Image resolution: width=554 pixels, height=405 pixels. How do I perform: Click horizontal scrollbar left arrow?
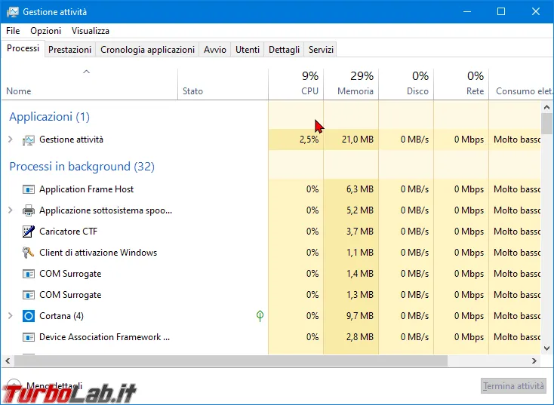coord(8,361)
